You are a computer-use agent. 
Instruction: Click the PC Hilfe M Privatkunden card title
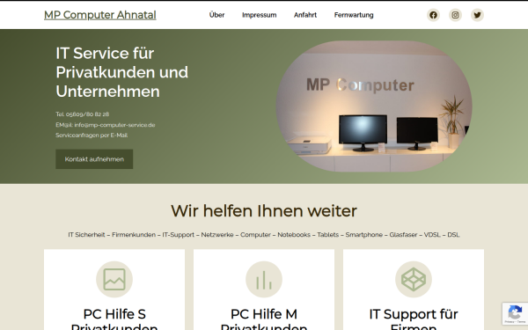click(x=264, y=319)
